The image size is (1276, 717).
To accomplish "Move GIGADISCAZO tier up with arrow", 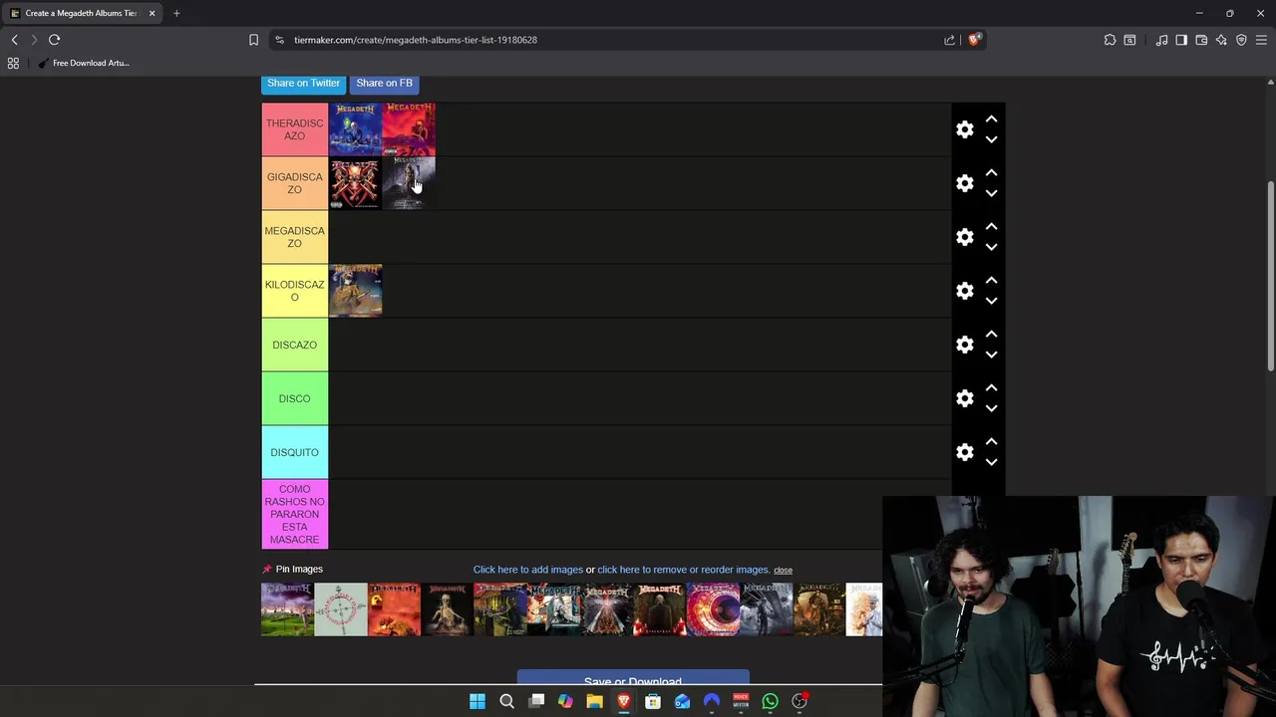I will click(991, 172).
